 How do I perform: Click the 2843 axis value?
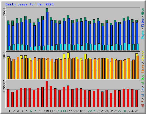click(x=4, y=55)
